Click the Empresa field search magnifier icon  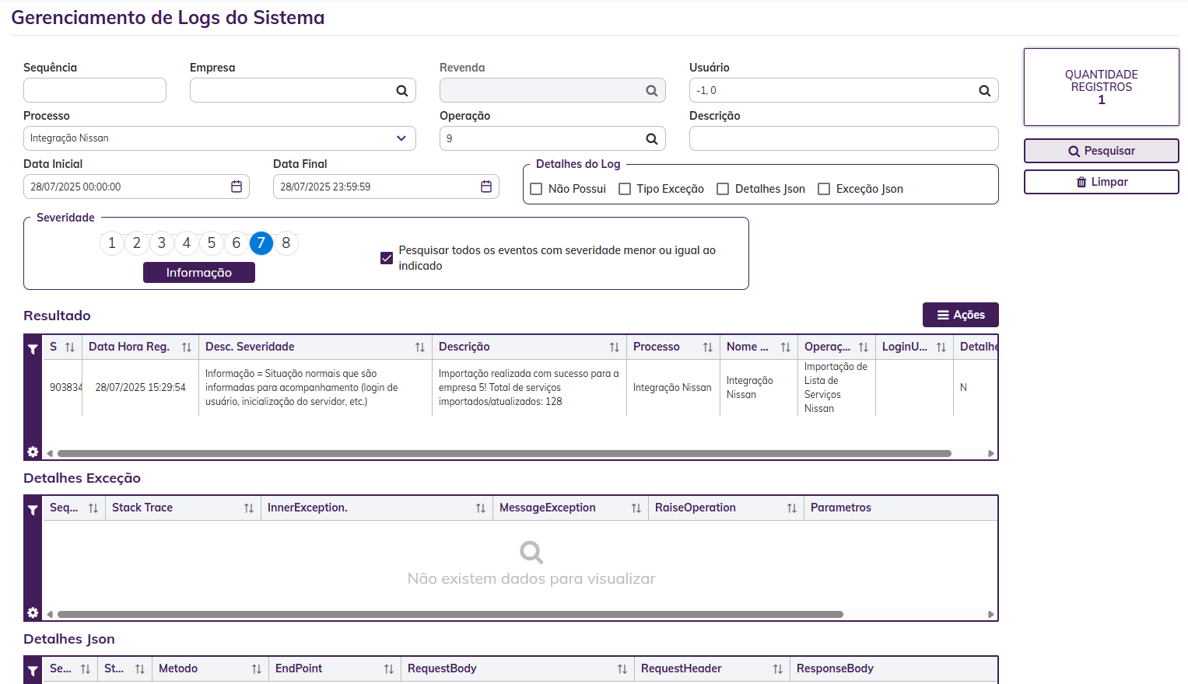click(x=401, y=91)
